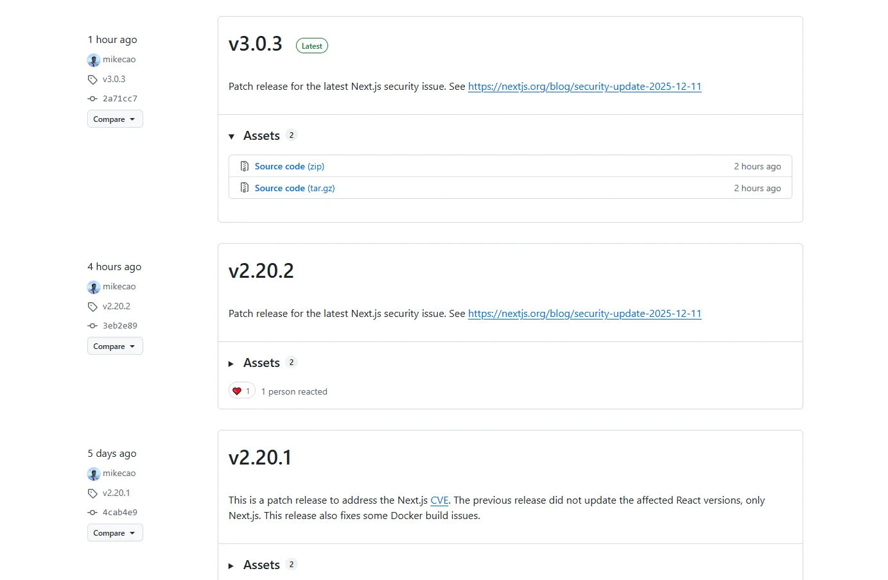Download Source code (zip) link
This screenshot has width=888, height=580.
289,166
